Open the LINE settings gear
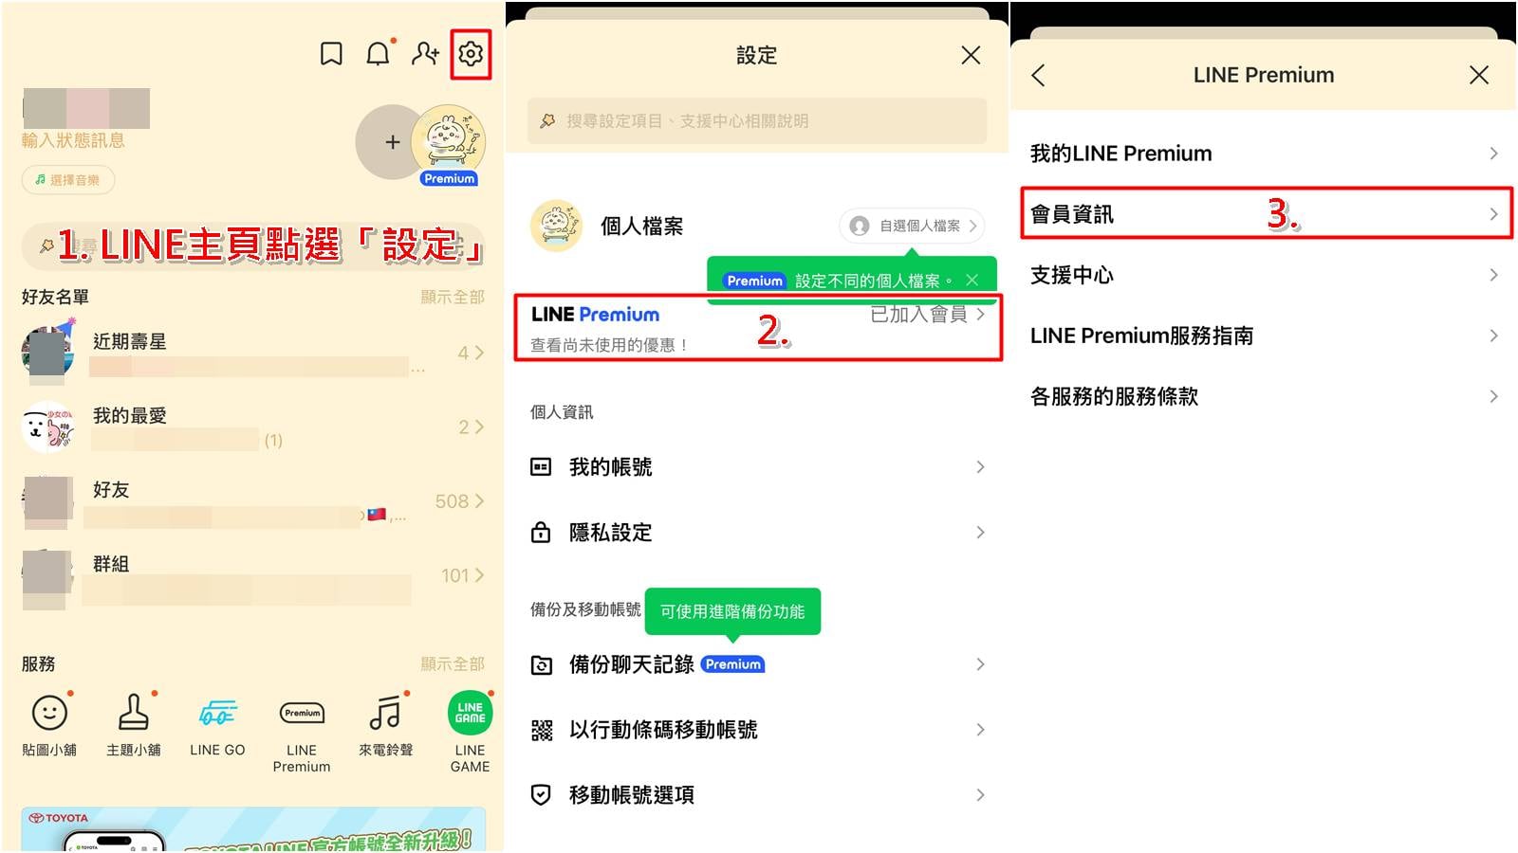1518x853 pixels. point(471,54)
